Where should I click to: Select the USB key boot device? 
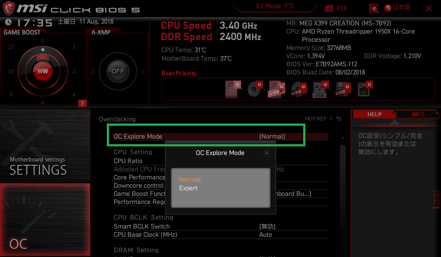[320, 89]
